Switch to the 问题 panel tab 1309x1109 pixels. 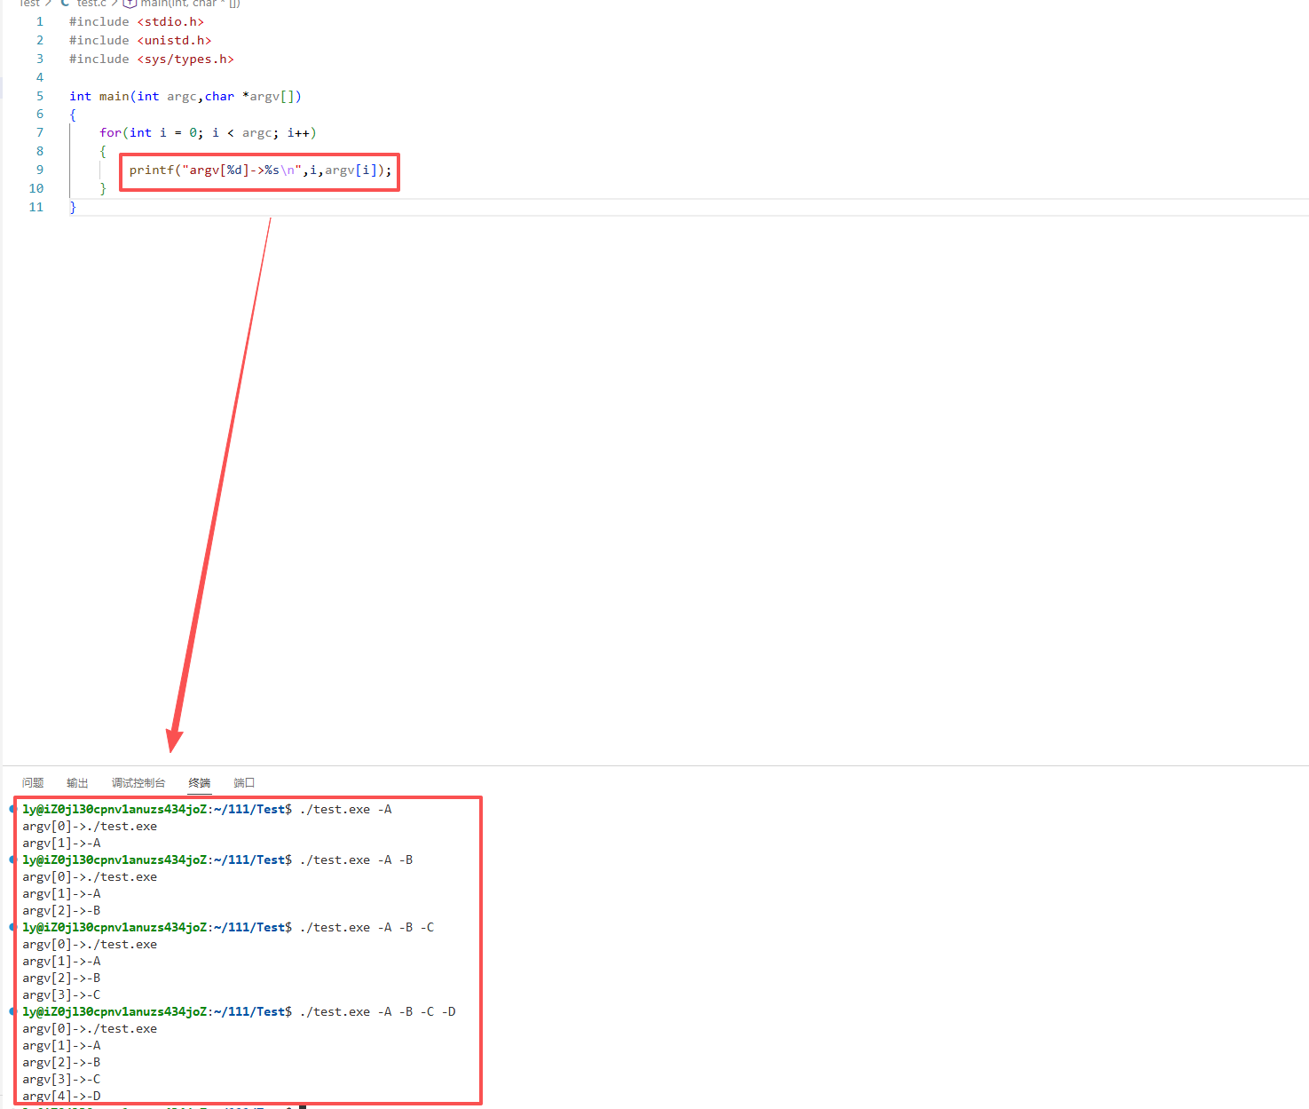click(33, 782)
